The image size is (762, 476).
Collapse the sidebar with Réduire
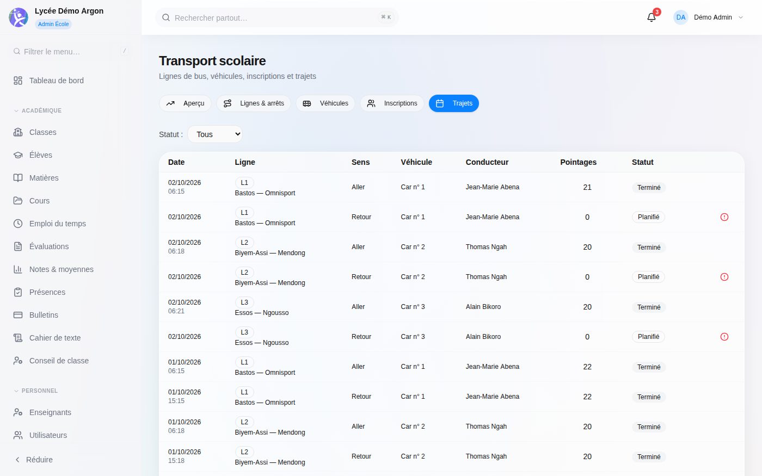pyautogui.click(x=34, y=460)
